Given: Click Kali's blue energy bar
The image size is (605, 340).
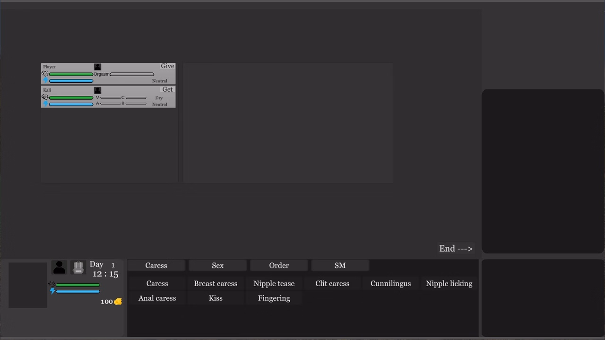Looking at the screenshot, I should point(71,104).
